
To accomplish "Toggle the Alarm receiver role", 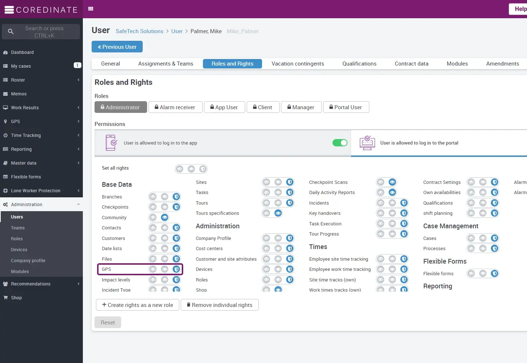I will [176, 107].
